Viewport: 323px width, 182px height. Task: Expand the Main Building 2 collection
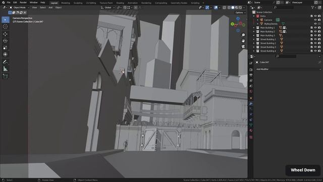click(x=254, y=31)
